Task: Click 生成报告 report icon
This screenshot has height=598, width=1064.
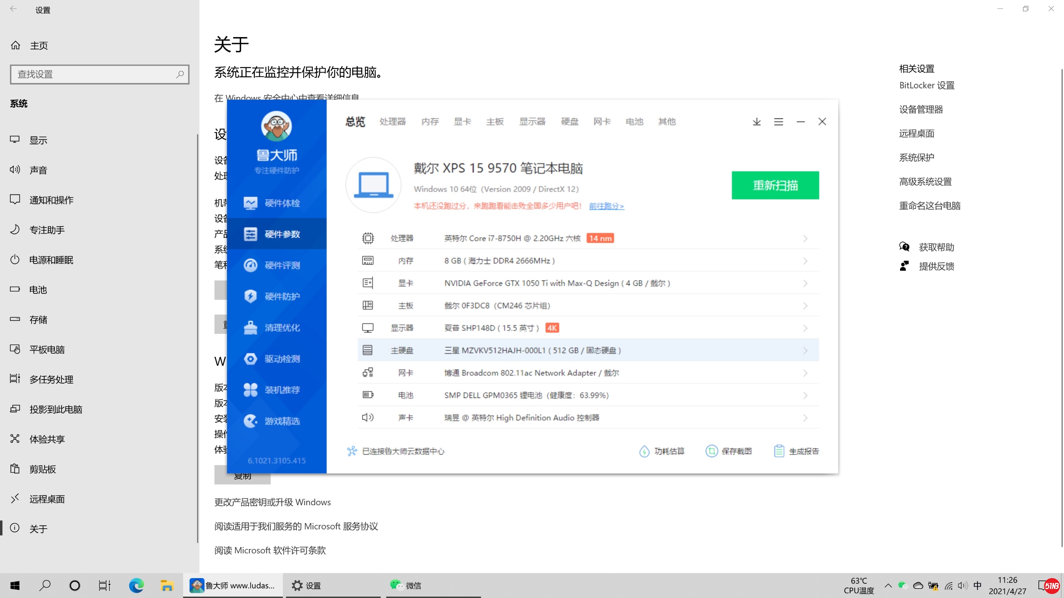Action: pos(779,451)
